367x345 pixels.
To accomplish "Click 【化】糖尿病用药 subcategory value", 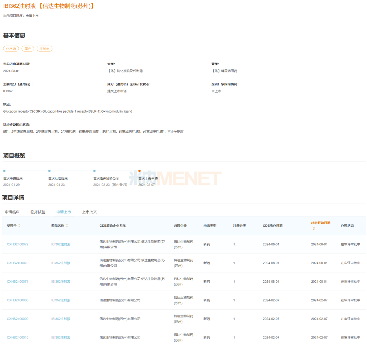I will (x=224, y=71).
